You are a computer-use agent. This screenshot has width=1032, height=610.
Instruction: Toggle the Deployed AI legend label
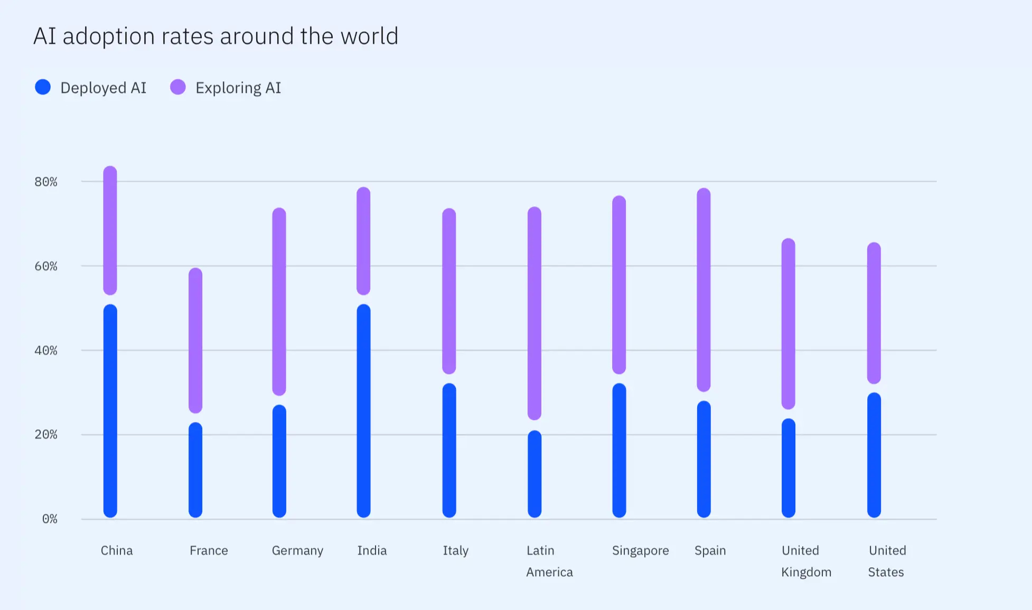coord(104,88)
